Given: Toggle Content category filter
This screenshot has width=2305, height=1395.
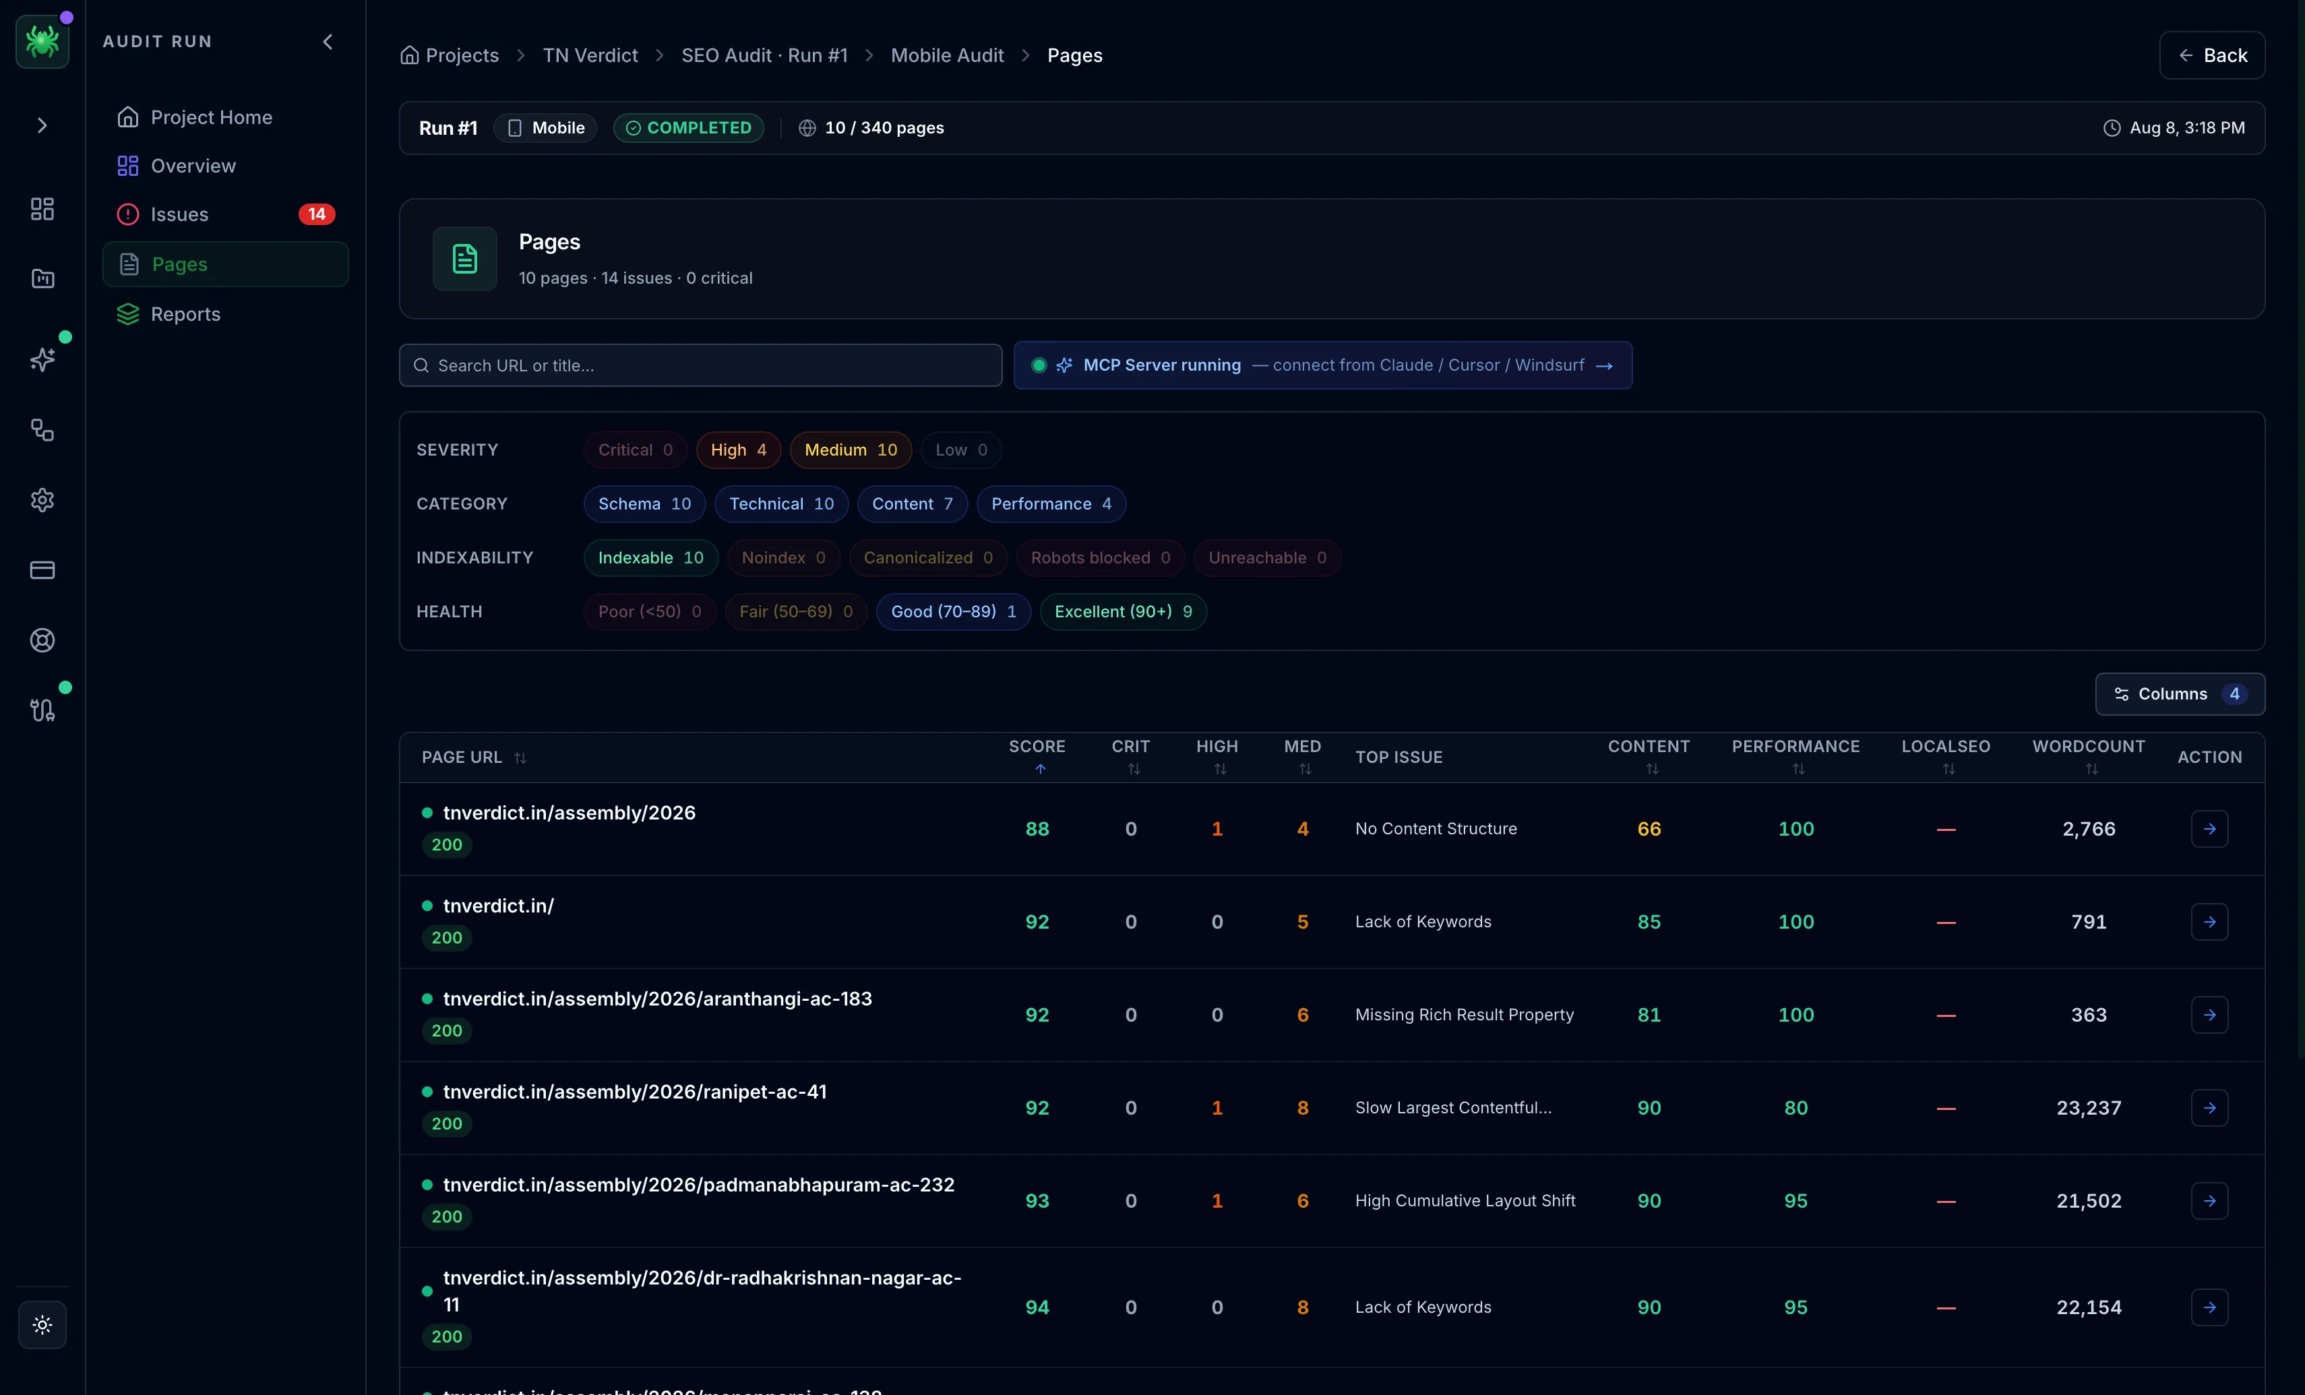Looking at the screenshot, I should pos(912,503).
